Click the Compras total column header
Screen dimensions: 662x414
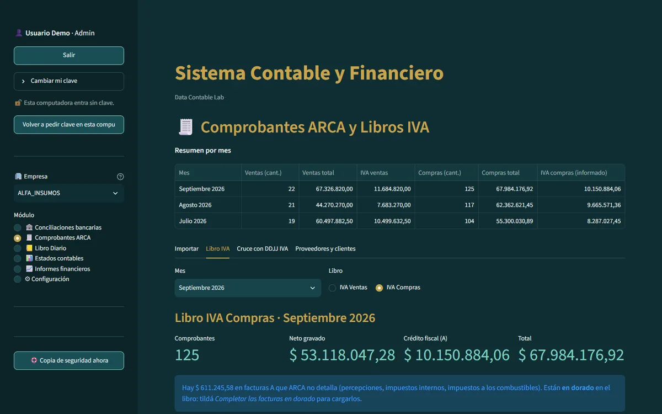click(x=508, y=173)
